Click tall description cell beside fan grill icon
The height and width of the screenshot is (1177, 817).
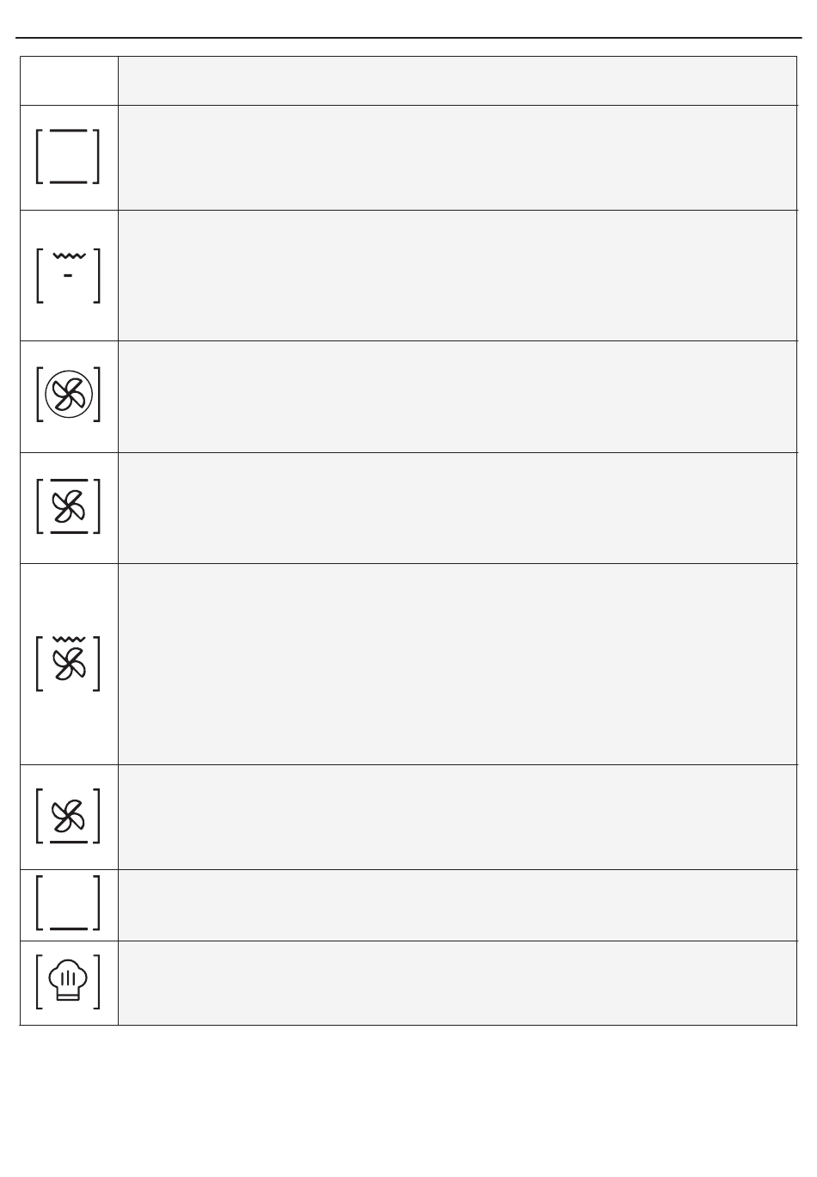(458, 664)
